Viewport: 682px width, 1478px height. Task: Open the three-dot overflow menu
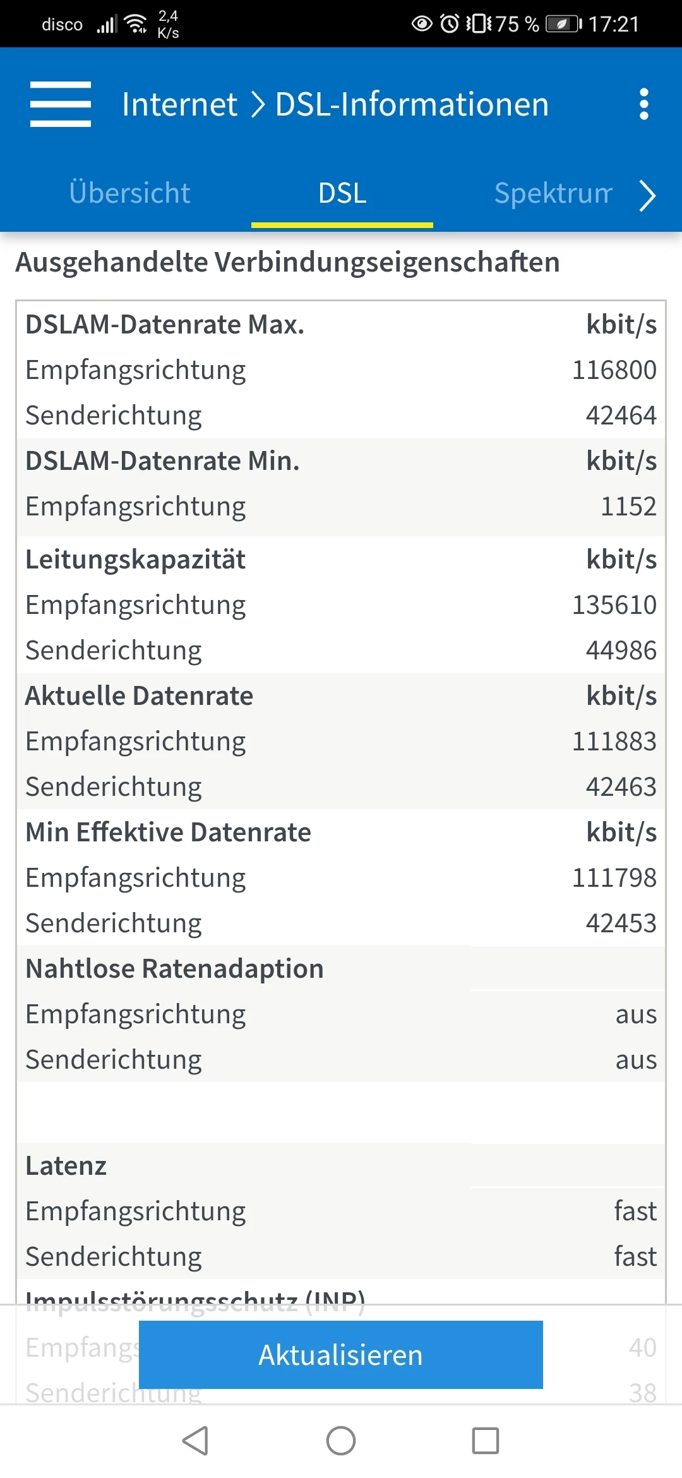click(x=643, y=104)
